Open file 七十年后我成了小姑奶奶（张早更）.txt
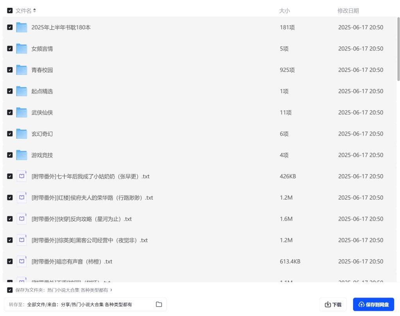 coord(90,177)
